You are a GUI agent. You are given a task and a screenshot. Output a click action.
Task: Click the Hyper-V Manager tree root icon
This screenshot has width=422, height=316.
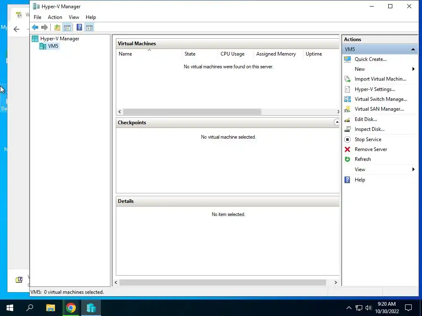point(35,39)
